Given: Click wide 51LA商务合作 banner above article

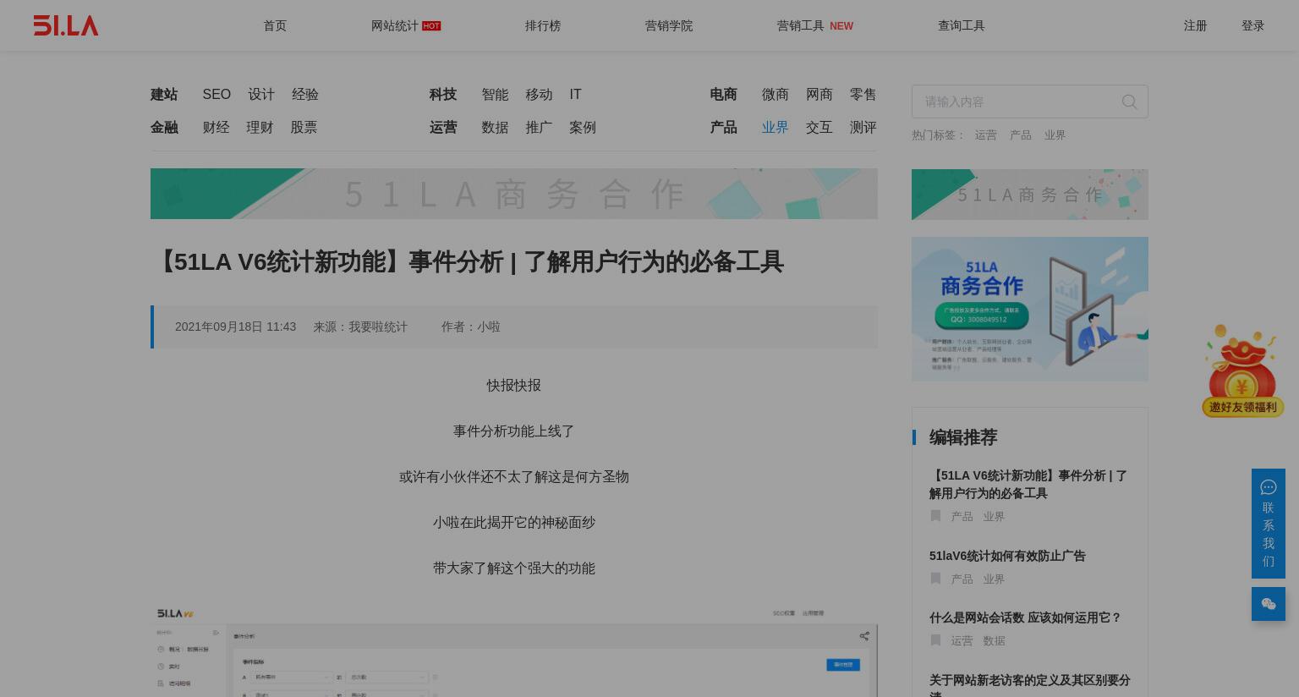Looking at the screenshot, I should [x=514, y=194].
